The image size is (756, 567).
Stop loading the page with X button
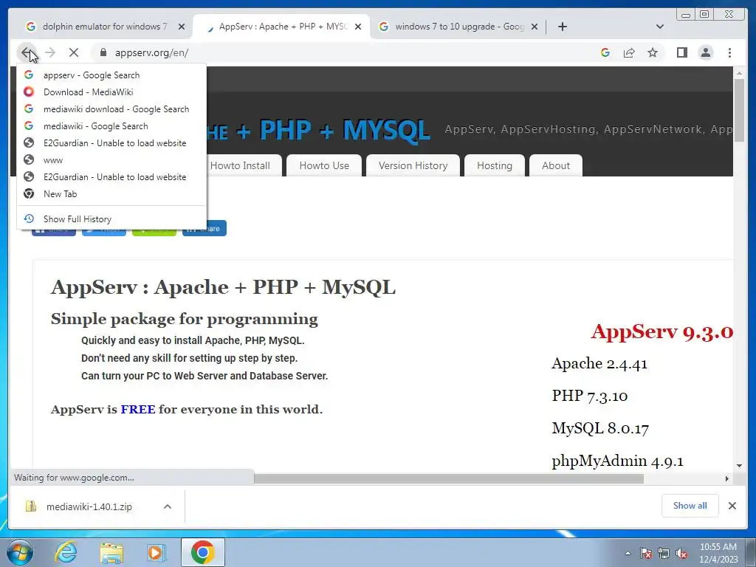point(74,52)
